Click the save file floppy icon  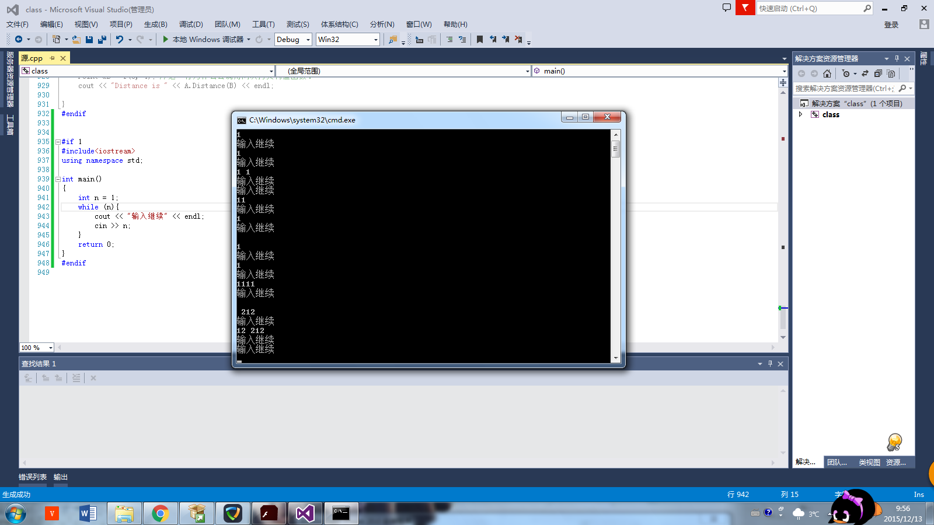(x=89, y=39)
